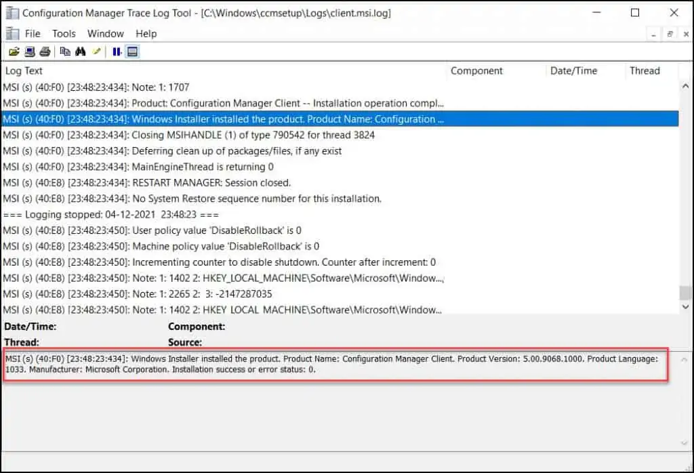Open the Window menu
This screenshot has width=694, height=473.
point(105,34)
